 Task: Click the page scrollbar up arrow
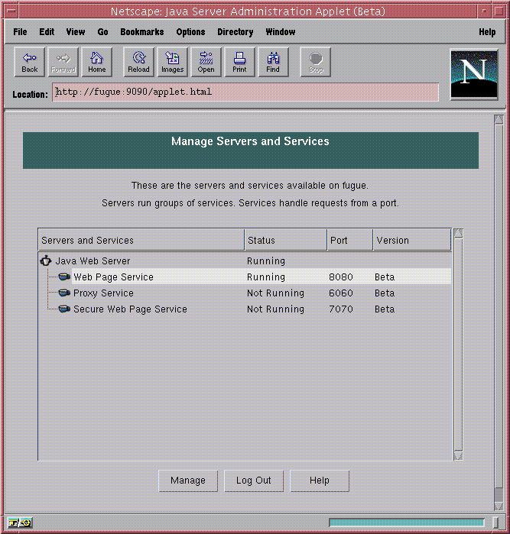click(x=499, y=119)
